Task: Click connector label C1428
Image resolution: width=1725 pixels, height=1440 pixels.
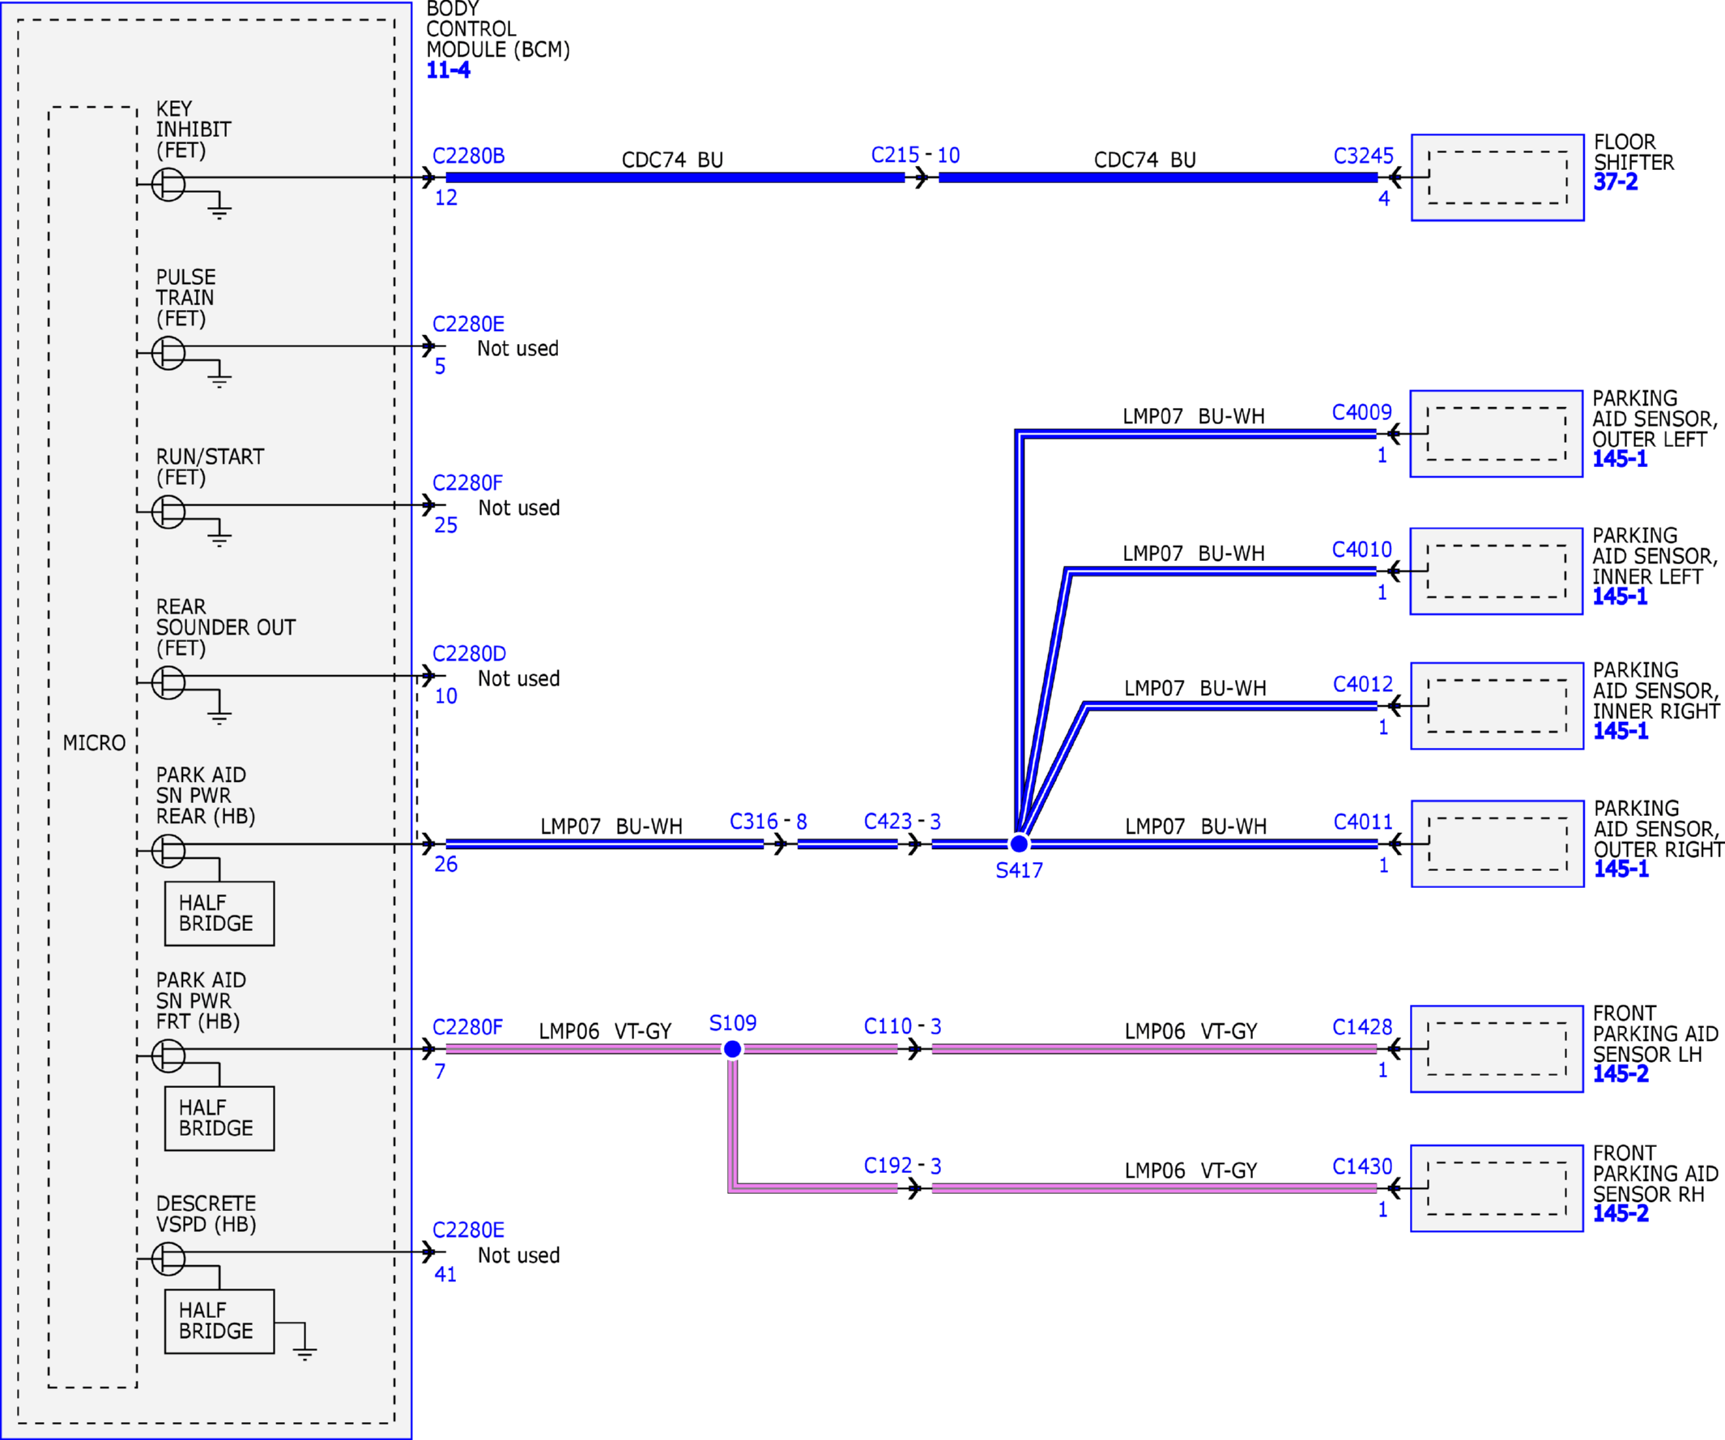Action: coord(1362,1027)
